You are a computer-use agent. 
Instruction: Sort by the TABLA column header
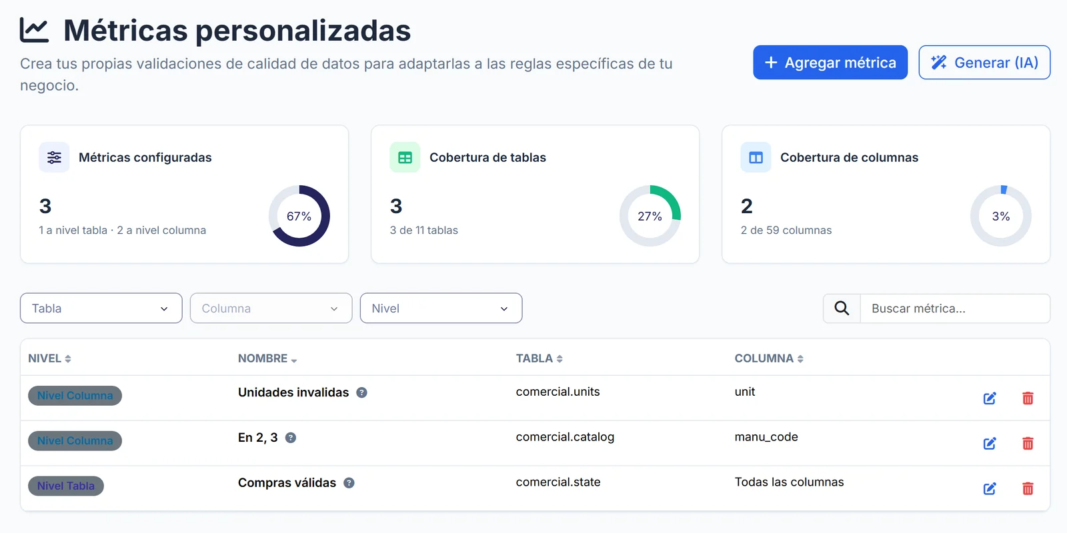pos(540,358)
